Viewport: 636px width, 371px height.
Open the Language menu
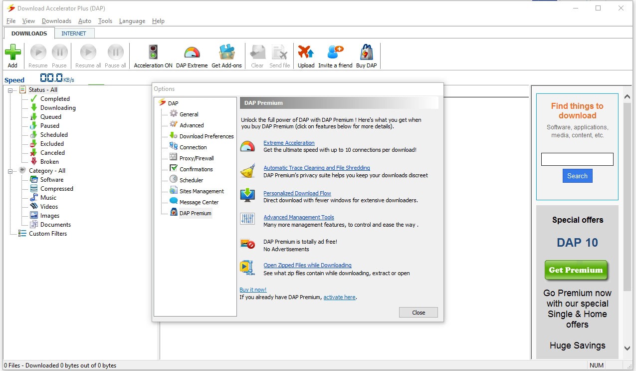[x=132, y=21]
